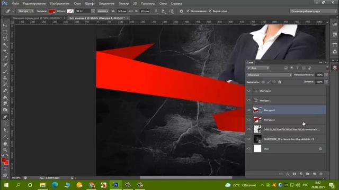Open the blend mode Обычные dropdown
Screen dimensions: 339x190
(270, 75)
